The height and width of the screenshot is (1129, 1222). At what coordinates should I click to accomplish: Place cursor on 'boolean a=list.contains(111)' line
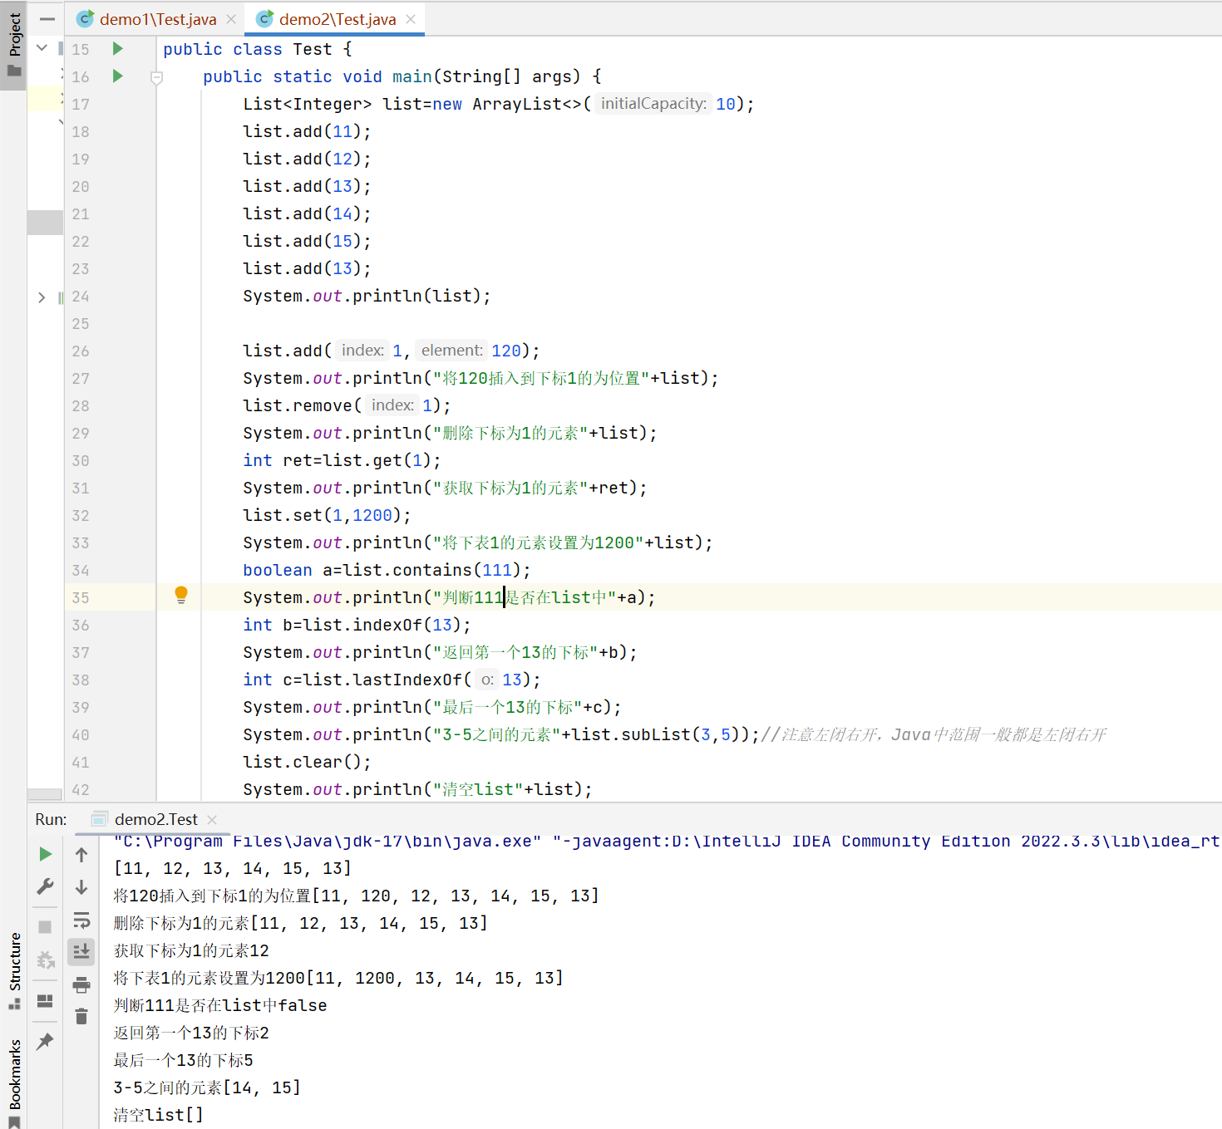tap(387, 570)
